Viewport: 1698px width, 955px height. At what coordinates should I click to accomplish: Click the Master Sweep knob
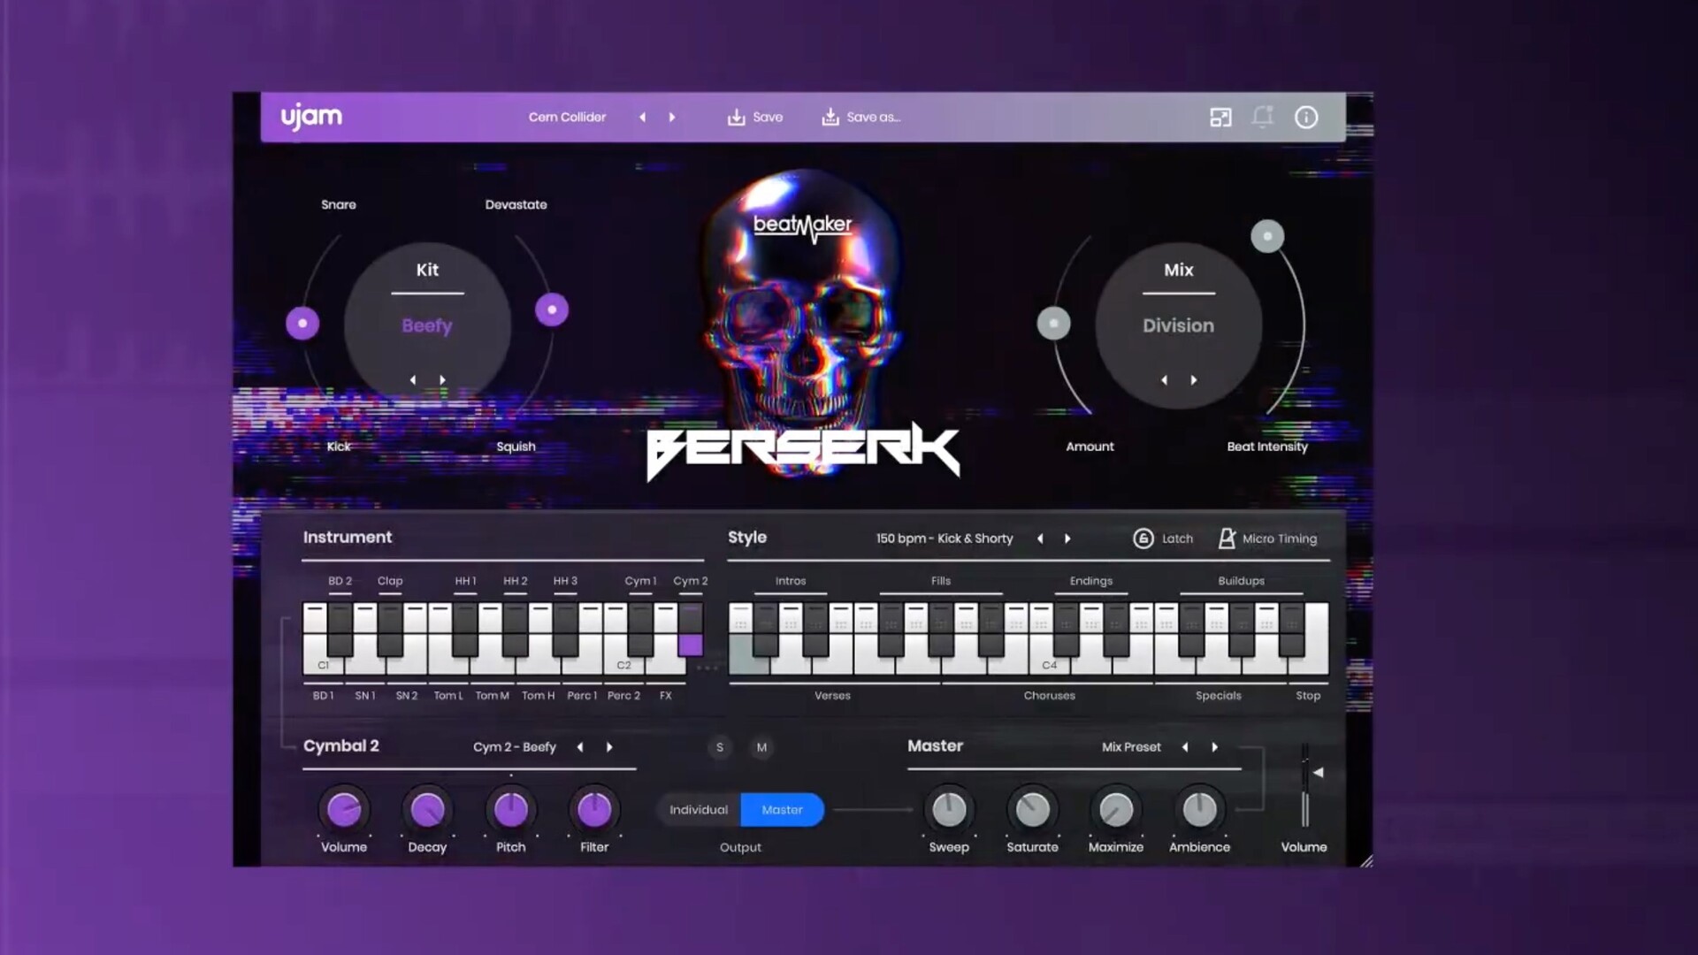[949, 810]
